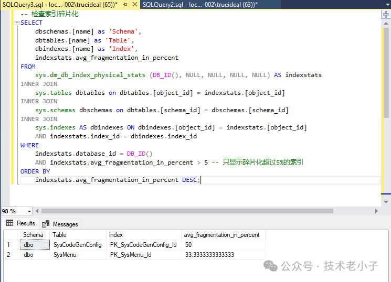Click the horizontal scrollbar left arrow

37,211
